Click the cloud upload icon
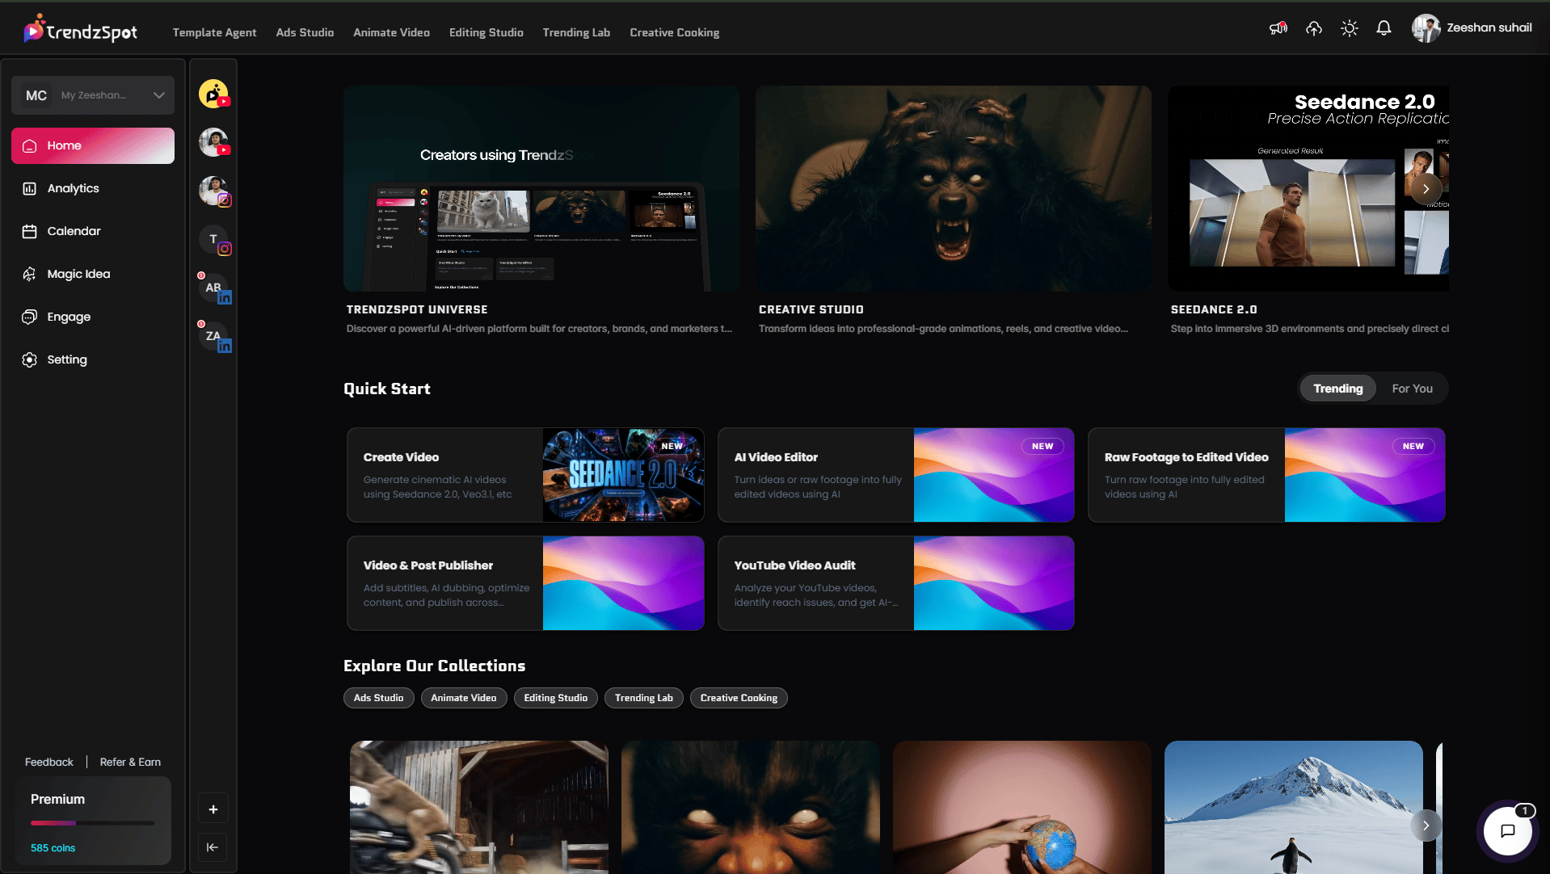This screenshot has height=874, width=1550. [1314, 28]
